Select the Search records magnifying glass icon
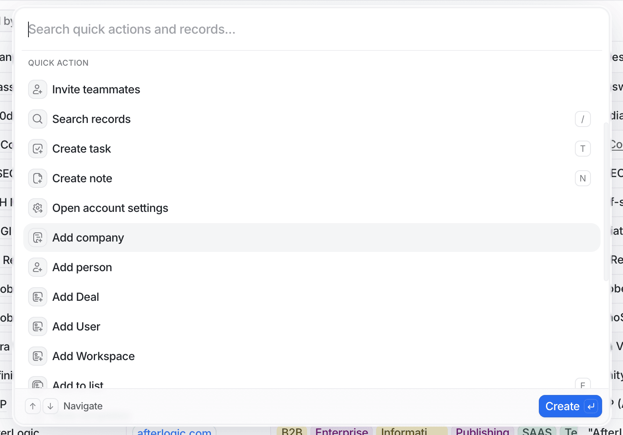This screenshot has height=435, width=623. tap(37, 119)
